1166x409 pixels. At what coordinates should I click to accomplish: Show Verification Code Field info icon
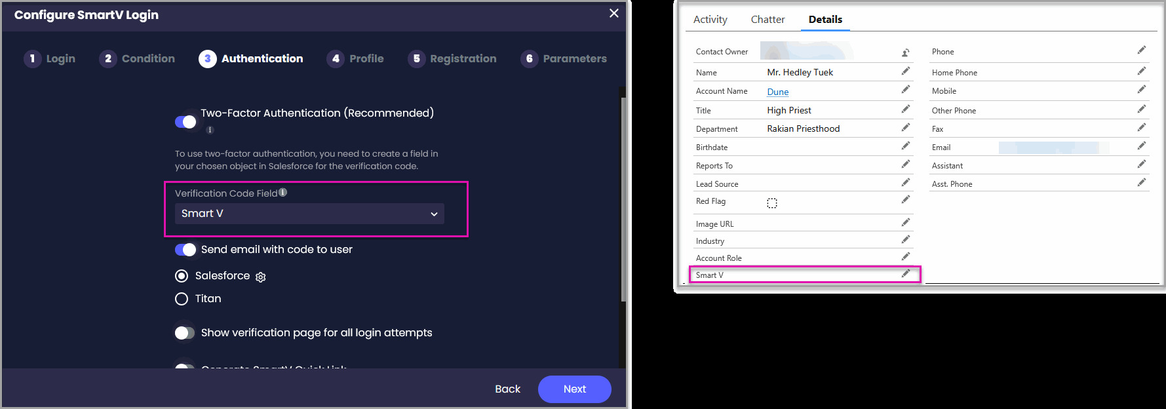(x=283, y=193)
